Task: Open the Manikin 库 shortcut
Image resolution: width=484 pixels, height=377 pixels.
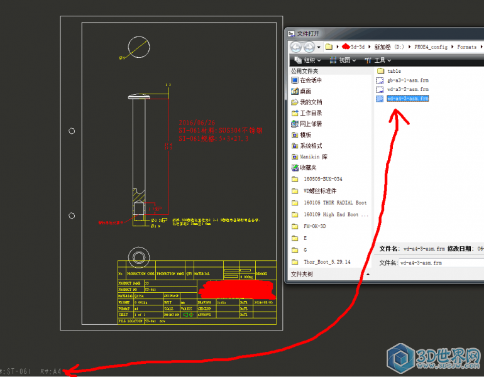Action: click(x=309, y=156)
